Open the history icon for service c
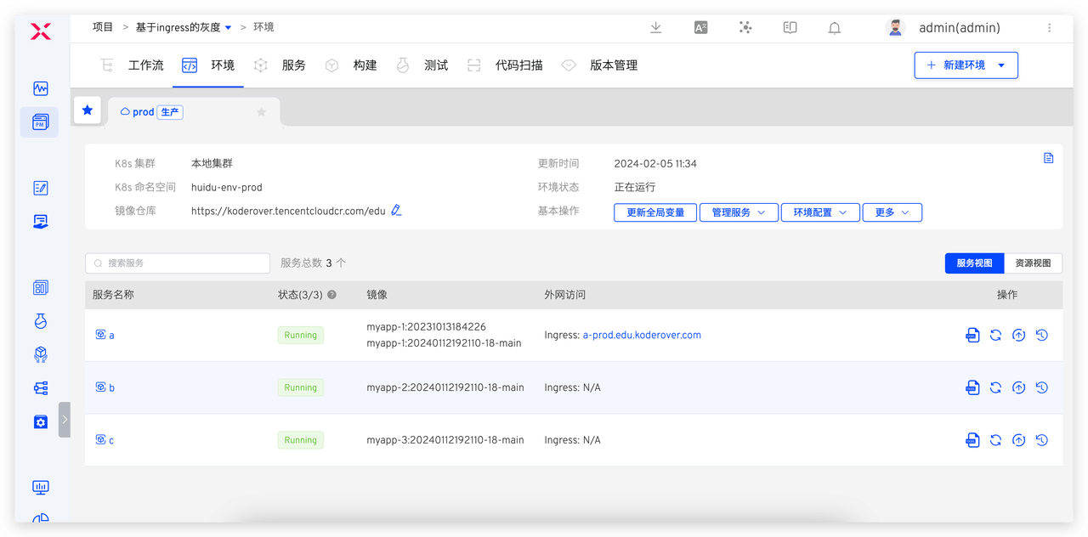 1042,440
